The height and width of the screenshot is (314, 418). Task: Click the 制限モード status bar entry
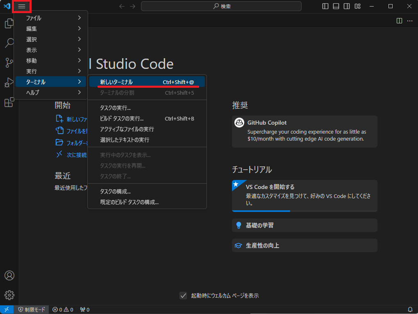32,309
